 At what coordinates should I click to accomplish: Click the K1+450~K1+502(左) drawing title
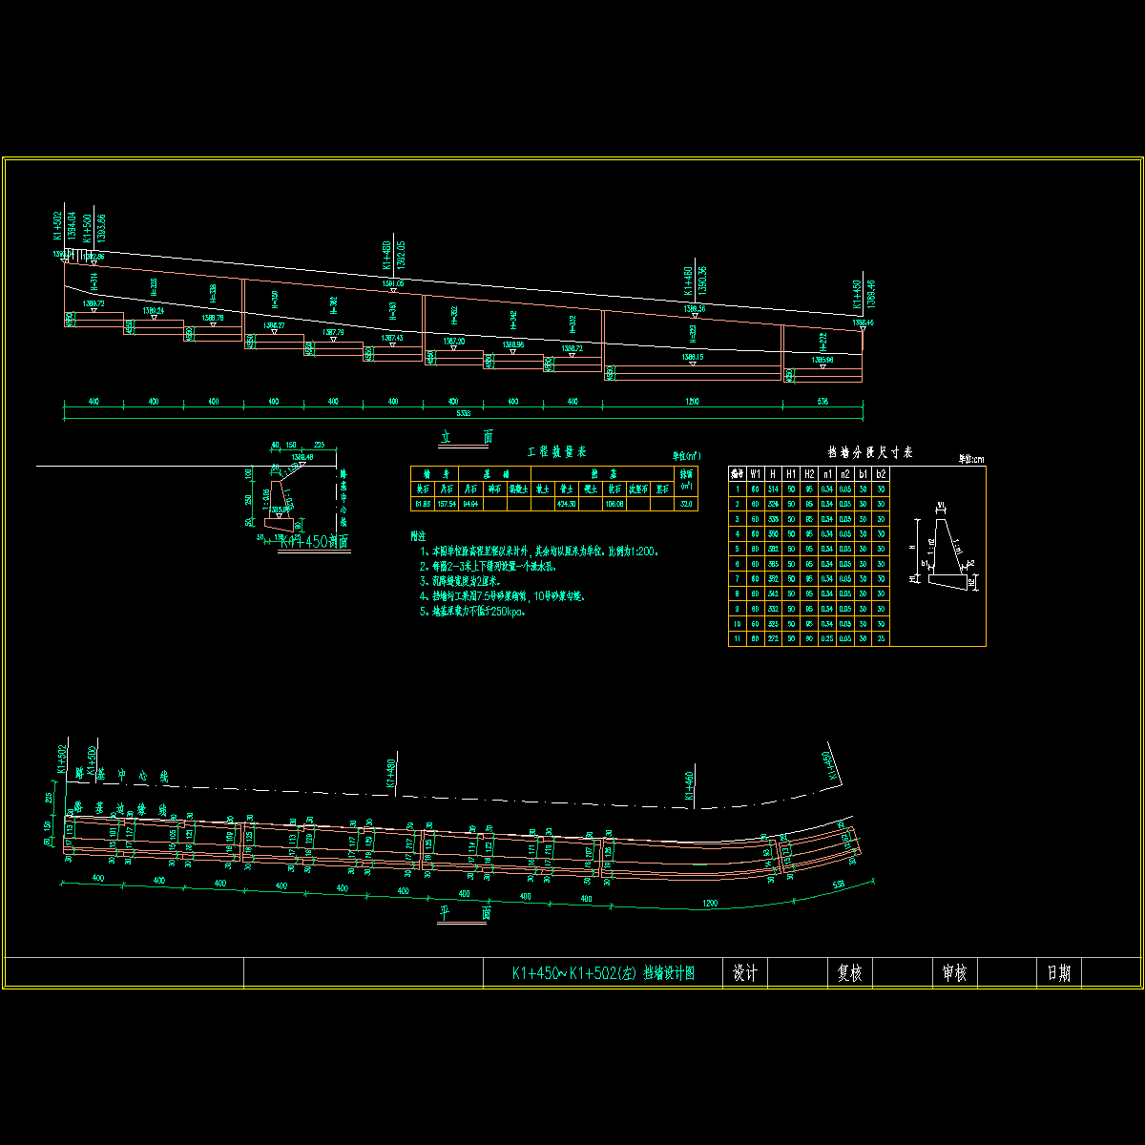point(603,973)
